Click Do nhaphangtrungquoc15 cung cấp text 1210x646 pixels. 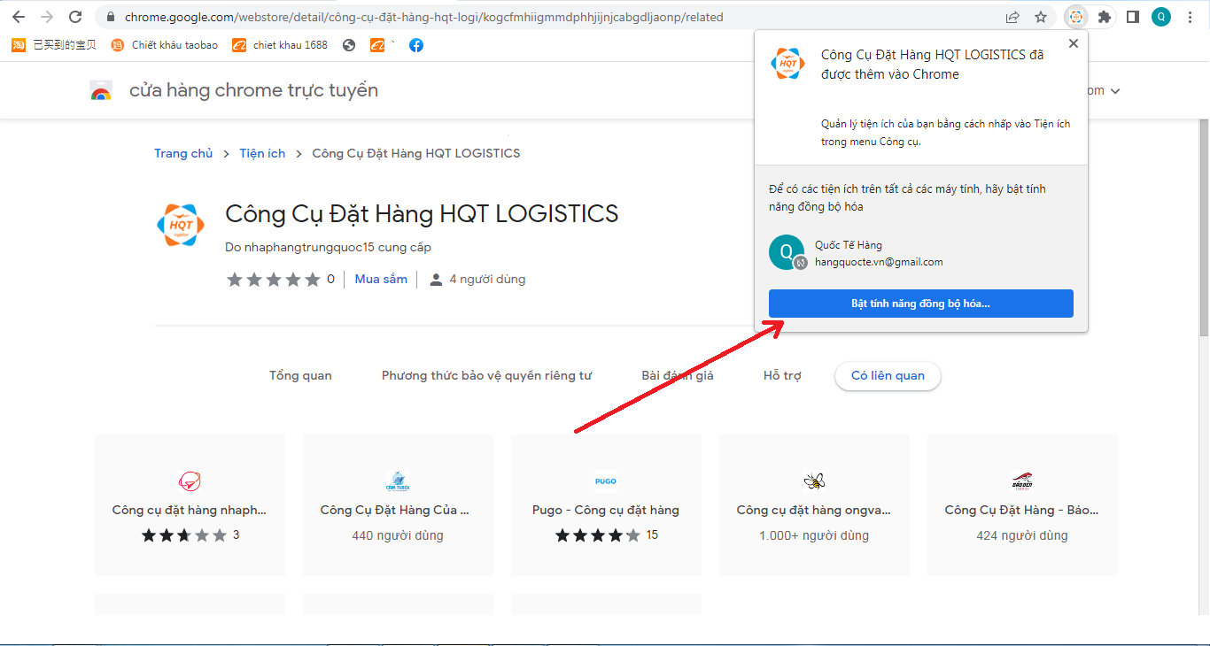(329, 247)
